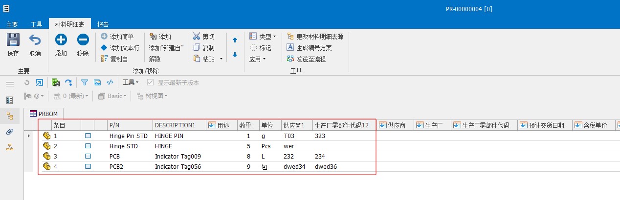Click the filter funnel icon
The width and height of the screenshot is (620, 200).
click(85, 82)
